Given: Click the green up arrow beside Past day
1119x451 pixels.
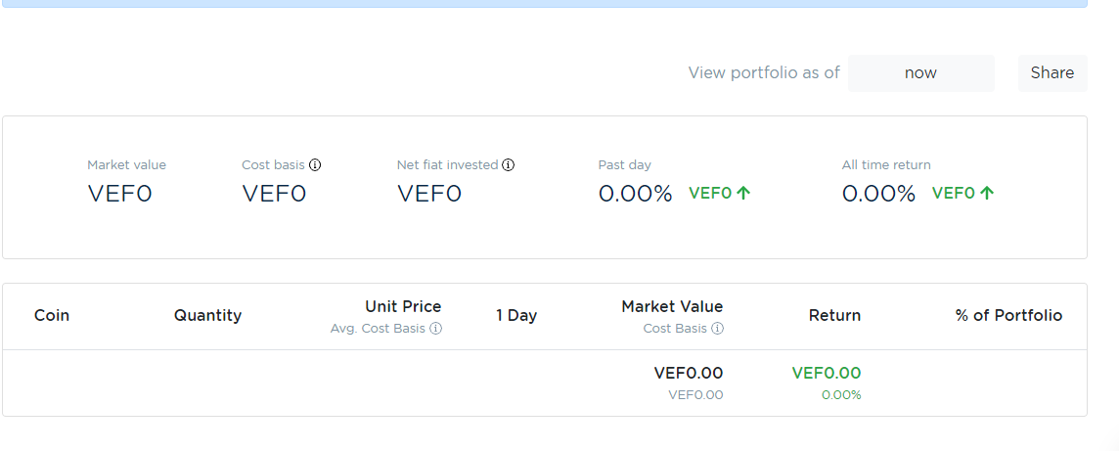Looking at the screenshot, I should (x=743, y=194).
